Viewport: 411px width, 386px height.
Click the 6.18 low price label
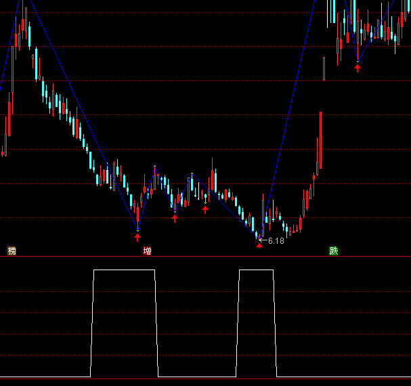click(276, 240)
